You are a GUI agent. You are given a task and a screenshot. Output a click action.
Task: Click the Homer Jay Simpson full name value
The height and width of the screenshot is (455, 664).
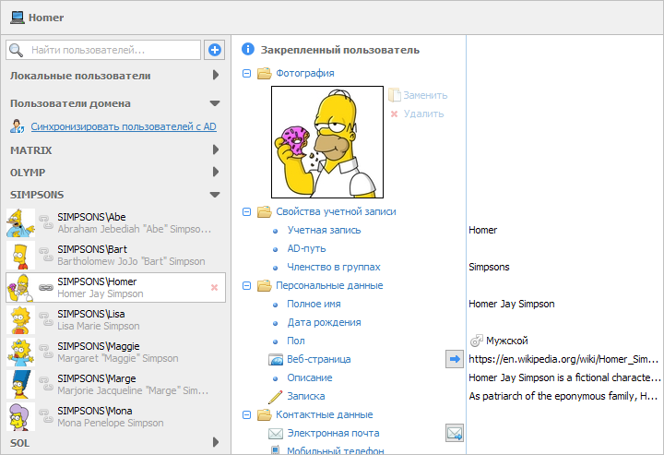pos(512,304)
